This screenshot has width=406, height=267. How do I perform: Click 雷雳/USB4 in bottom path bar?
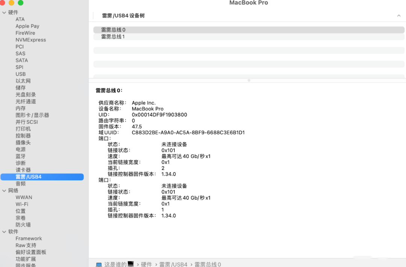173,264
